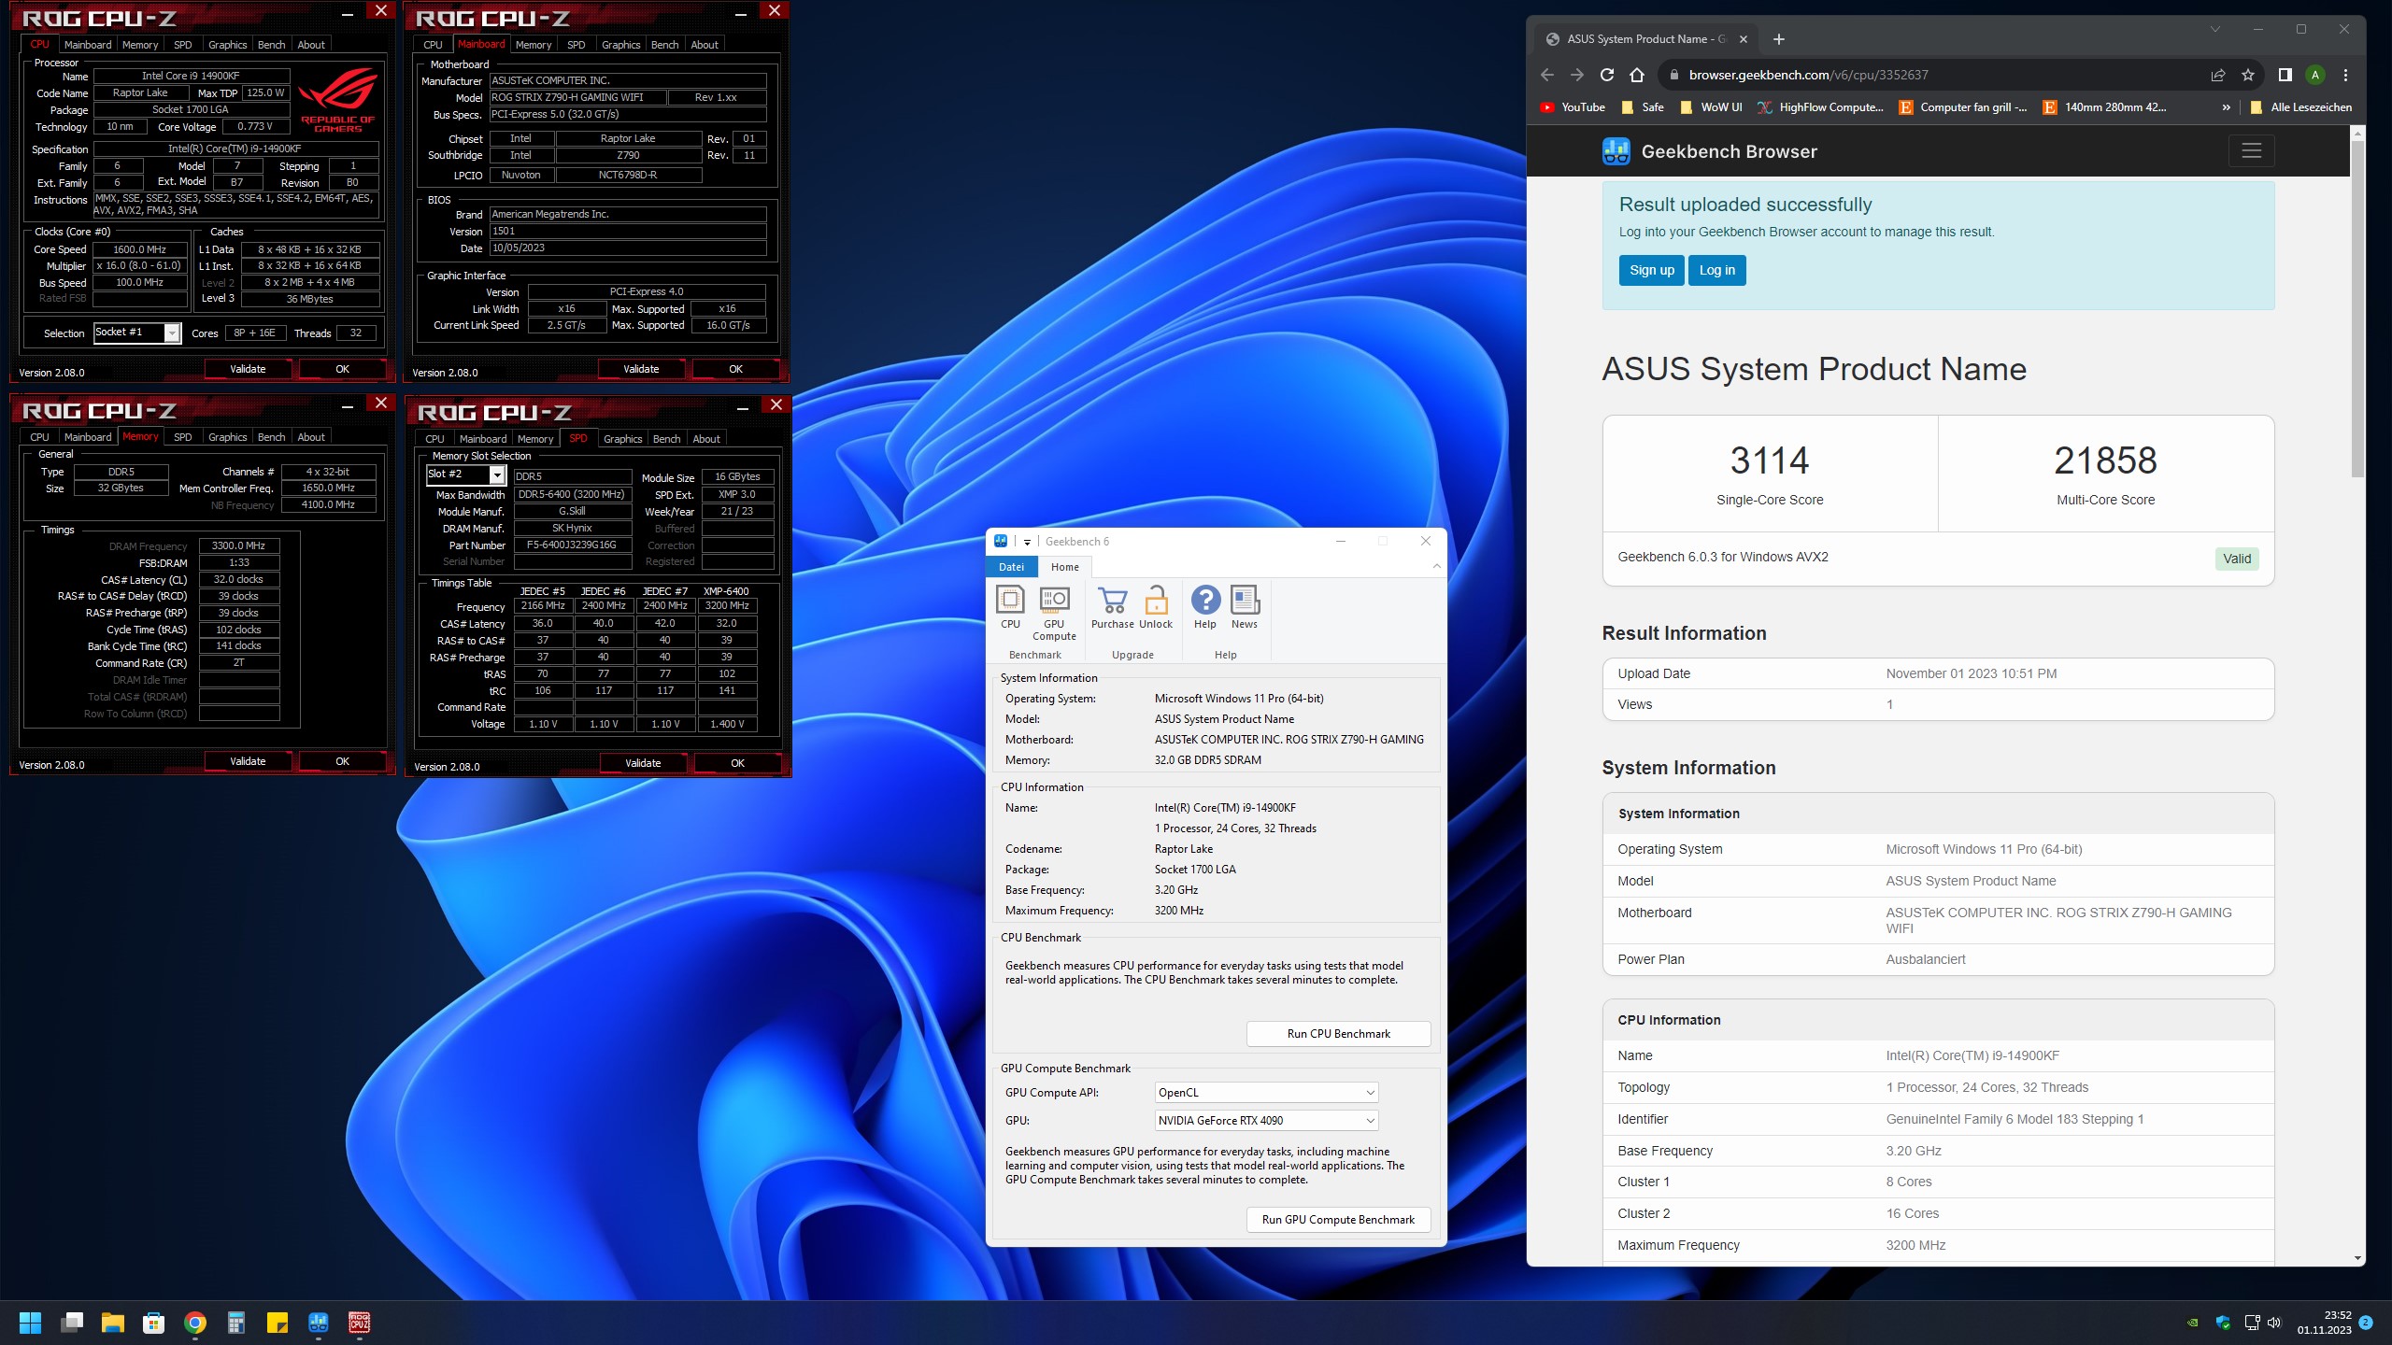Open the WoW UI bookmark folder
Screen dimensions: 2392x1345
[1711, 107]
